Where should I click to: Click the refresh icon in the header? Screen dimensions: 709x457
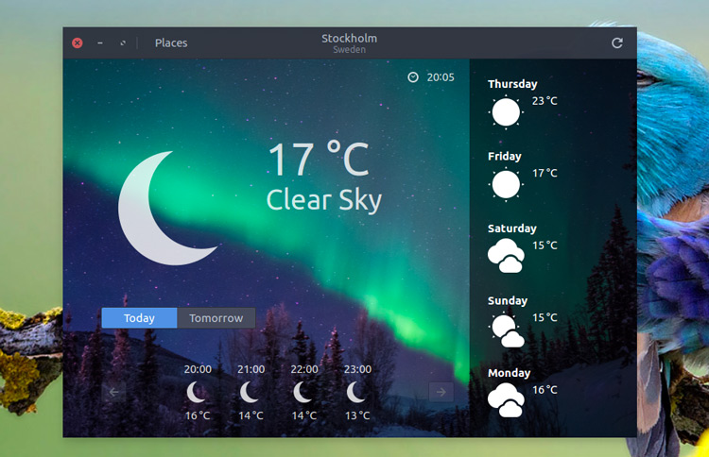[x=617, y=42]
